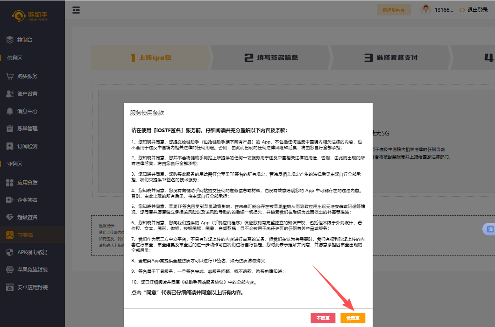Click the 不同意 disagree button
This screenshot has height=327, width=495.
point(323,318)
